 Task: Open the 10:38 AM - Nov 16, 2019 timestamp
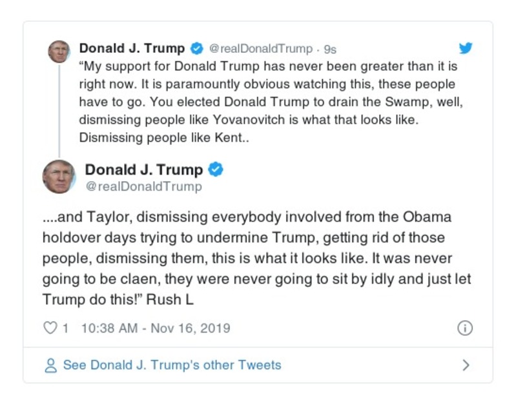pos(155,328)
